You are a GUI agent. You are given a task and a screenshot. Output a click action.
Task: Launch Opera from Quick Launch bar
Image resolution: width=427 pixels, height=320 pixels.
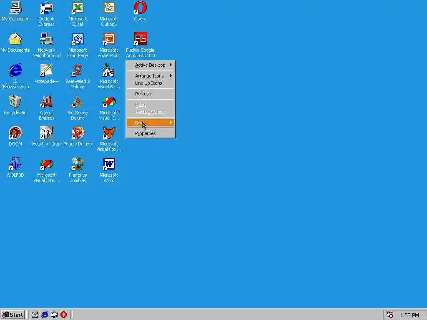[x=63, y=315]
